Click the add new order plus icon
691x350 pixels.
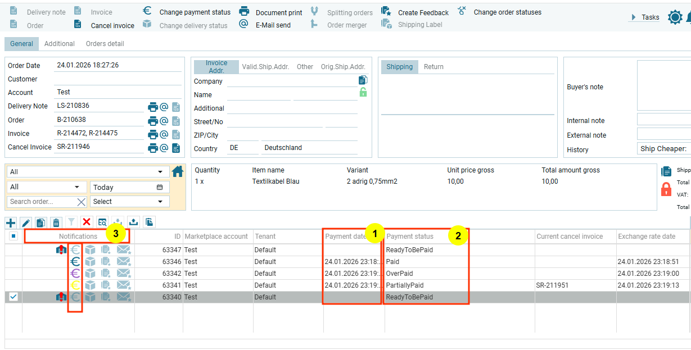click(x=11, y=222)
